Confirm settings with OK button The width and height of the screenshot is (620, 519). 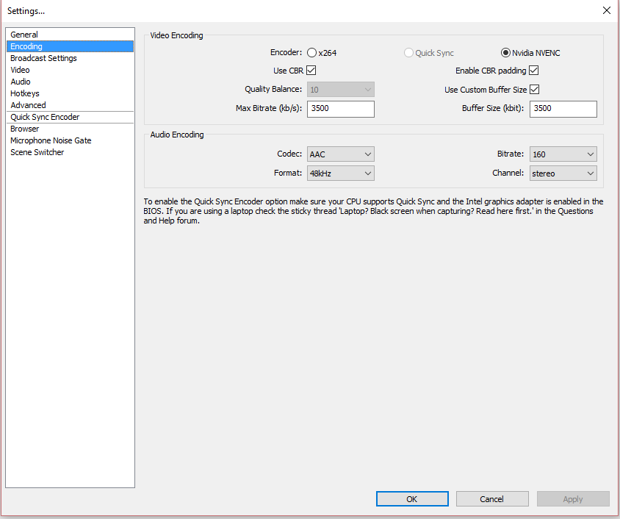tap(412, 499)
